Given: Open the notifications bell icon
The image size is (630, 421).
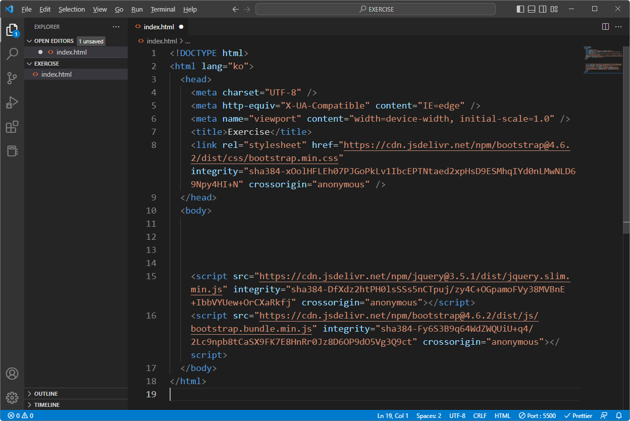Looking at the screenshot, I should pos(619,416).
